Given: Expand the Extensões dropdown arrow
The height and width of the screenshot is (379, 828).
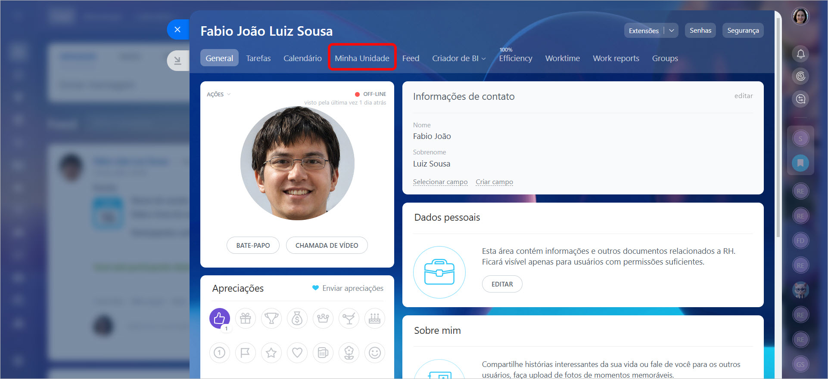Looking at the screenshot, I should click(672, 31).
